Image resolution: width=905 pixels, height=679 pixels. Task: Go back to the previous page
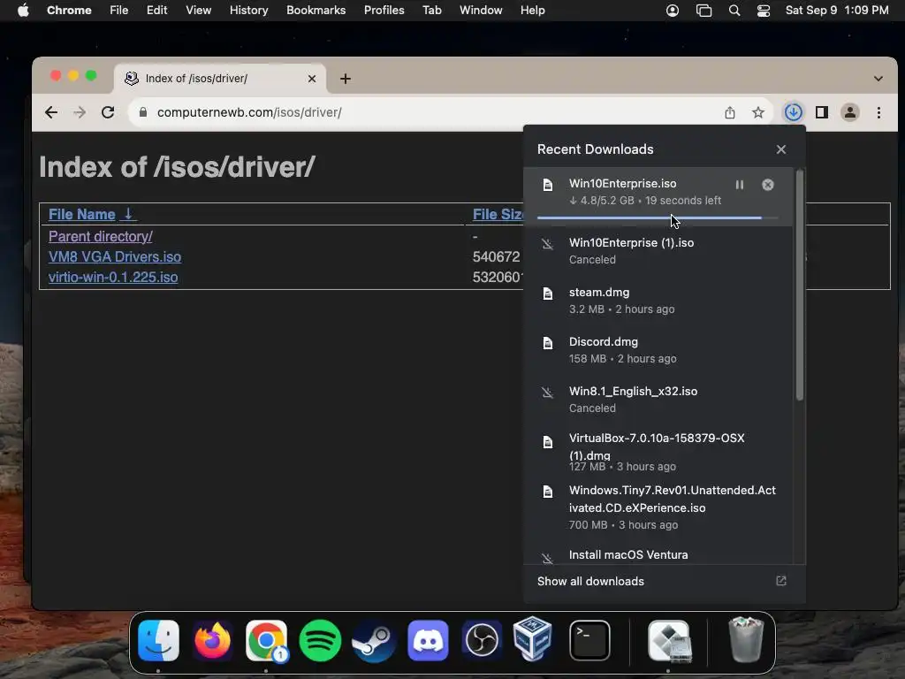click(51, 112)
